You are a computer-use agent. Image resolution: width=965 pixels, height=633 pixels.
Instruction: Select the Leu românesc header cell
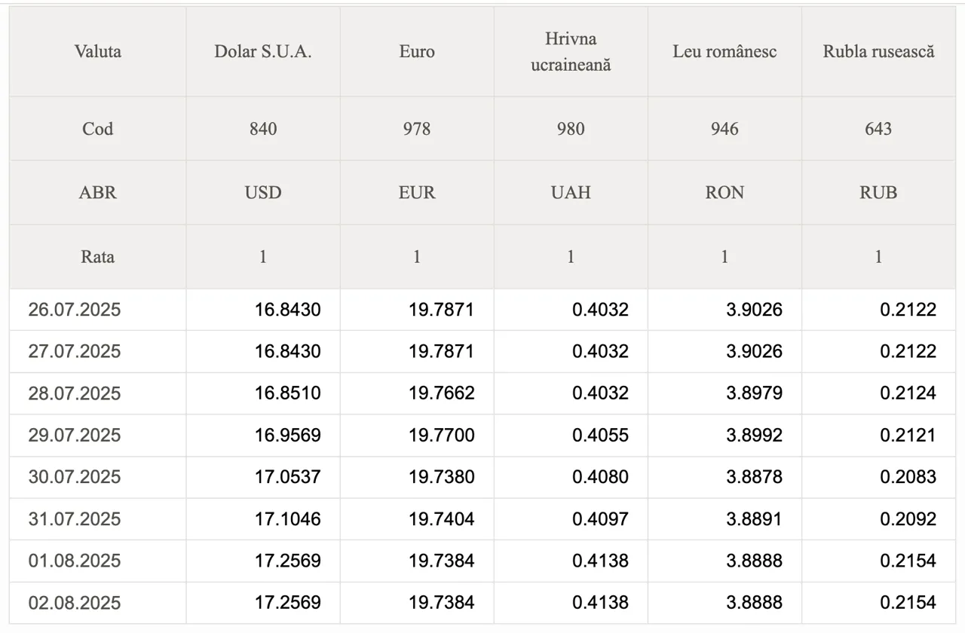pos(725,51)
